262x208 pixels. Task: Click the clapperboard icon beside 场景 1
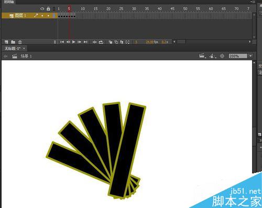click(15, 56)
